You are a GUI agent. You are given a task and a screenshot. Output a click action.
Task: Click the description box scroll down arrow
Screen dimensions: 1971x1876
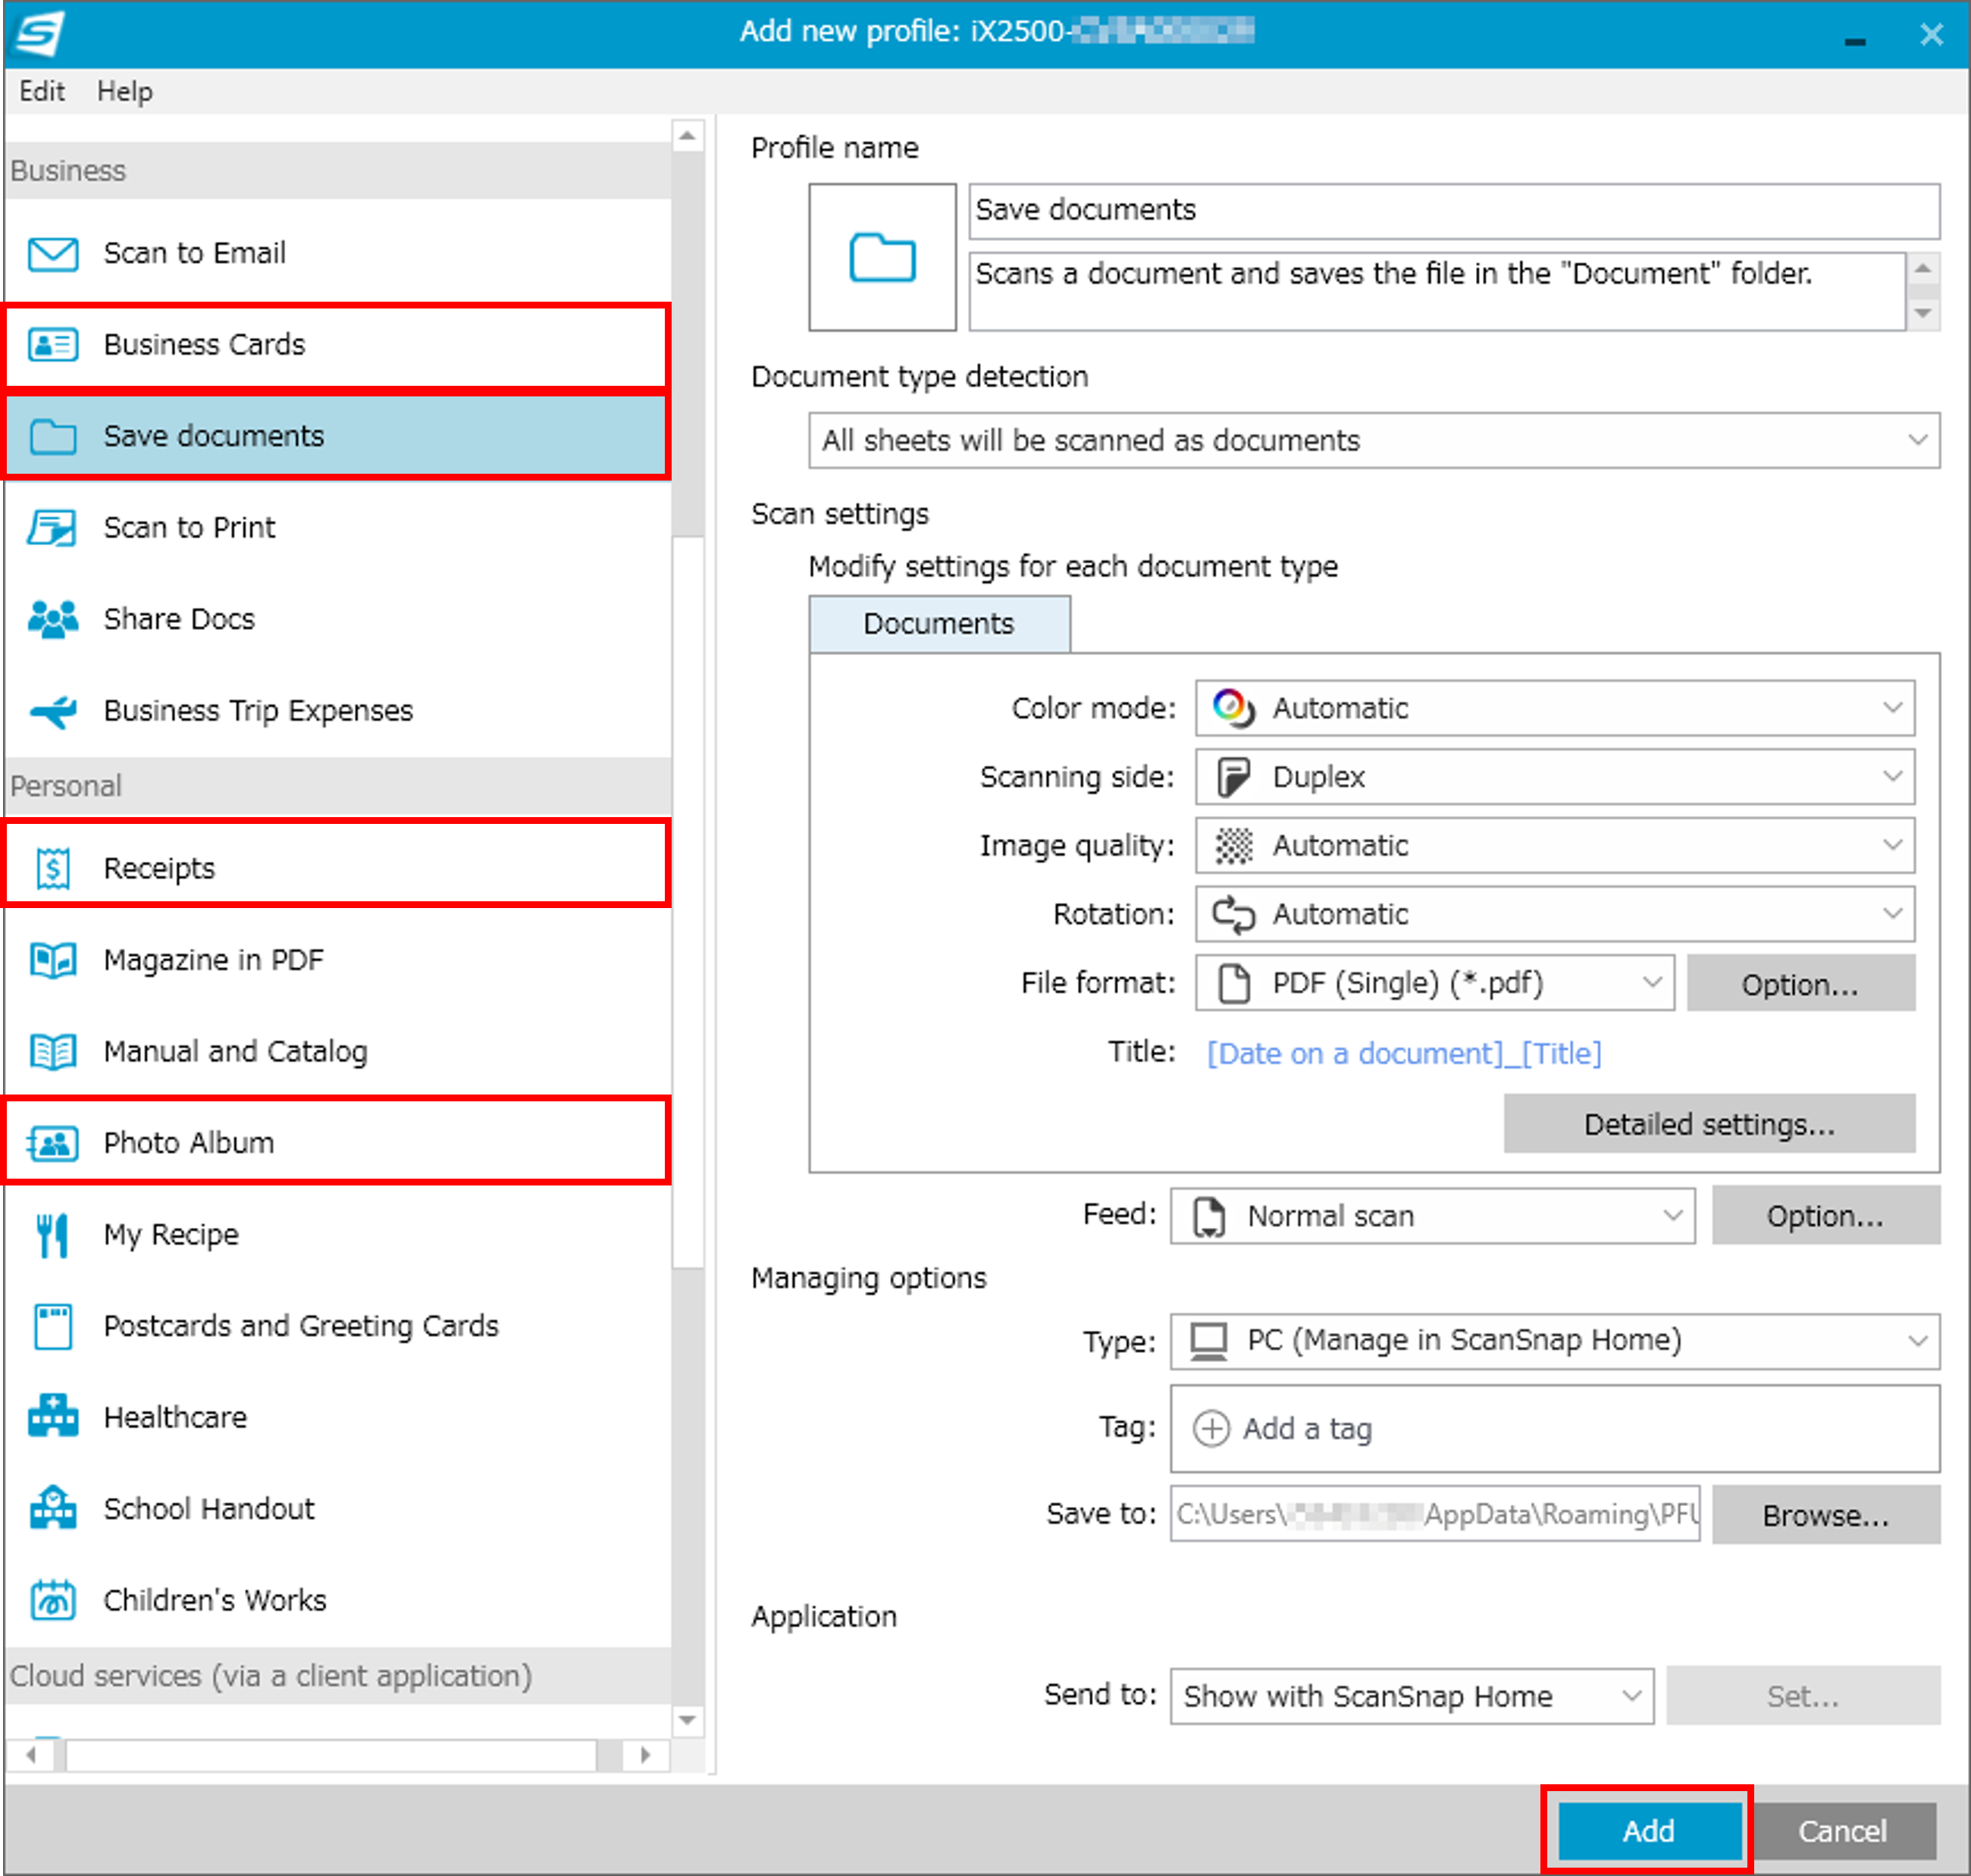point(1923,314)
